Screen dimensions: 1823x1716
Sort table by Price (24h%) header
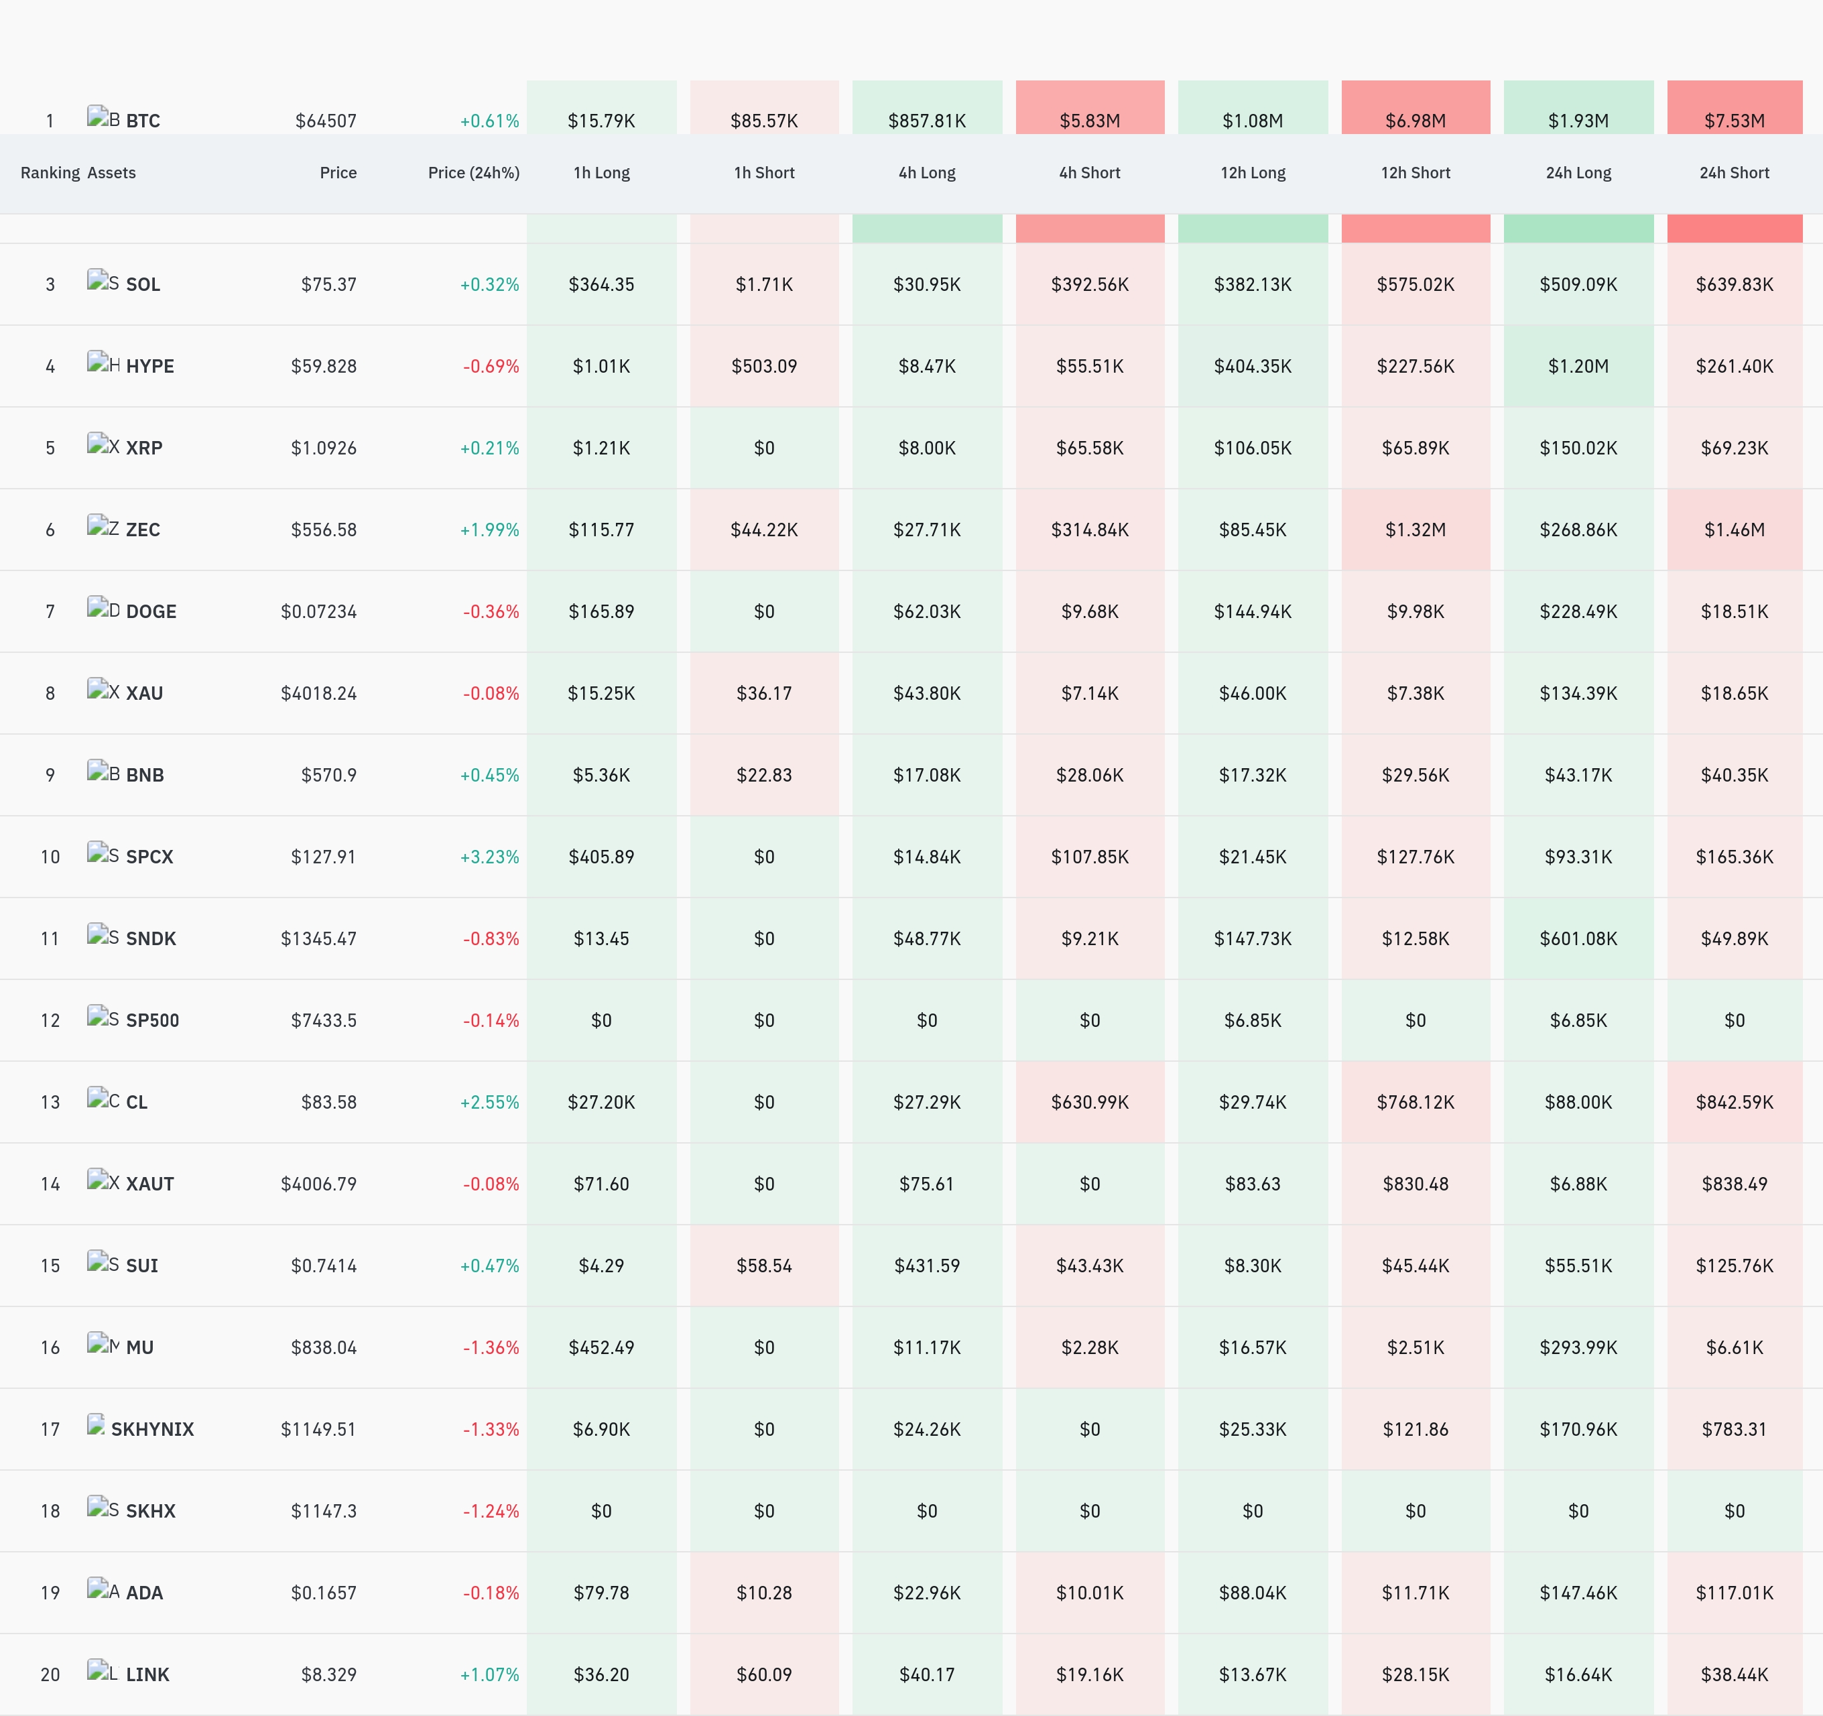pyautogui.click(x=473, y=174)
